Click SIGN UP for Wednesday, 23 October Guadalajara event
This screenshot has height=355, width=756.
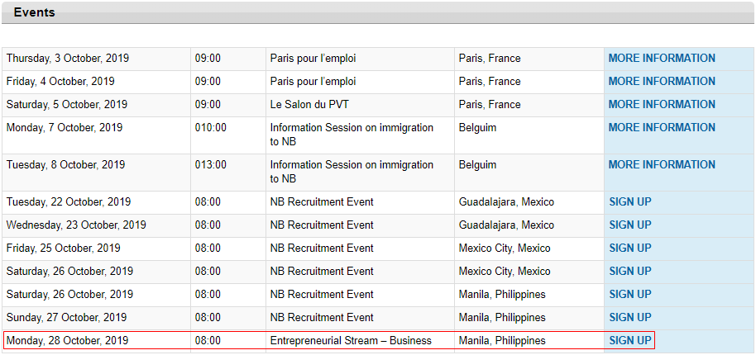630,225
